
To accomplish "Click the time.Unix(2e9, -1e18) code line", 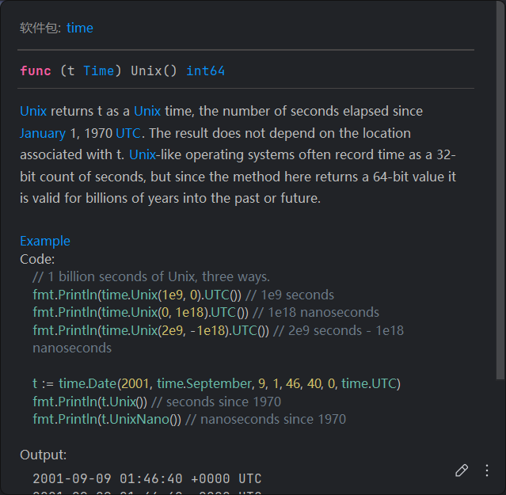I will [x=150, y=330].
